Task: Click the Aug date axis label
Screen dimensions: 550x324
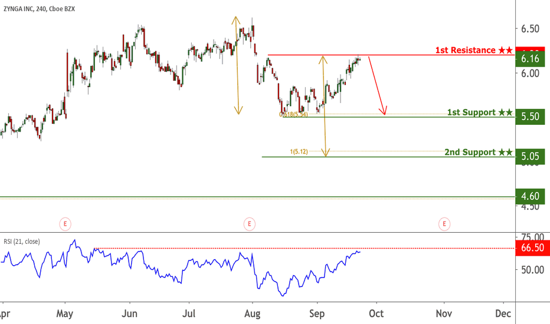Action: point(252,313)
